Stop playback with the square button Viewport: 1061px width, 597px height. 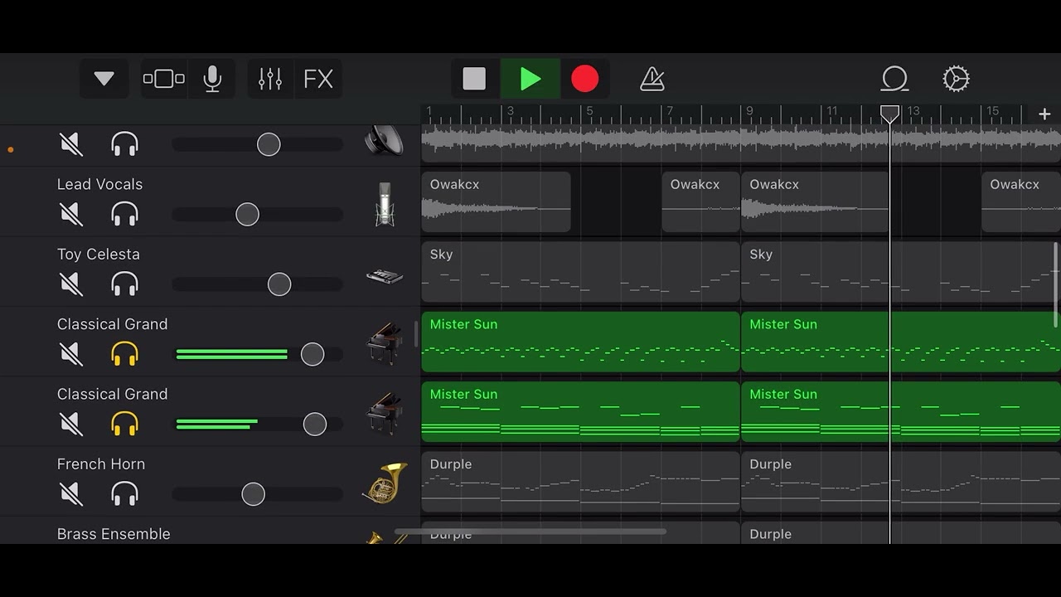474,79
